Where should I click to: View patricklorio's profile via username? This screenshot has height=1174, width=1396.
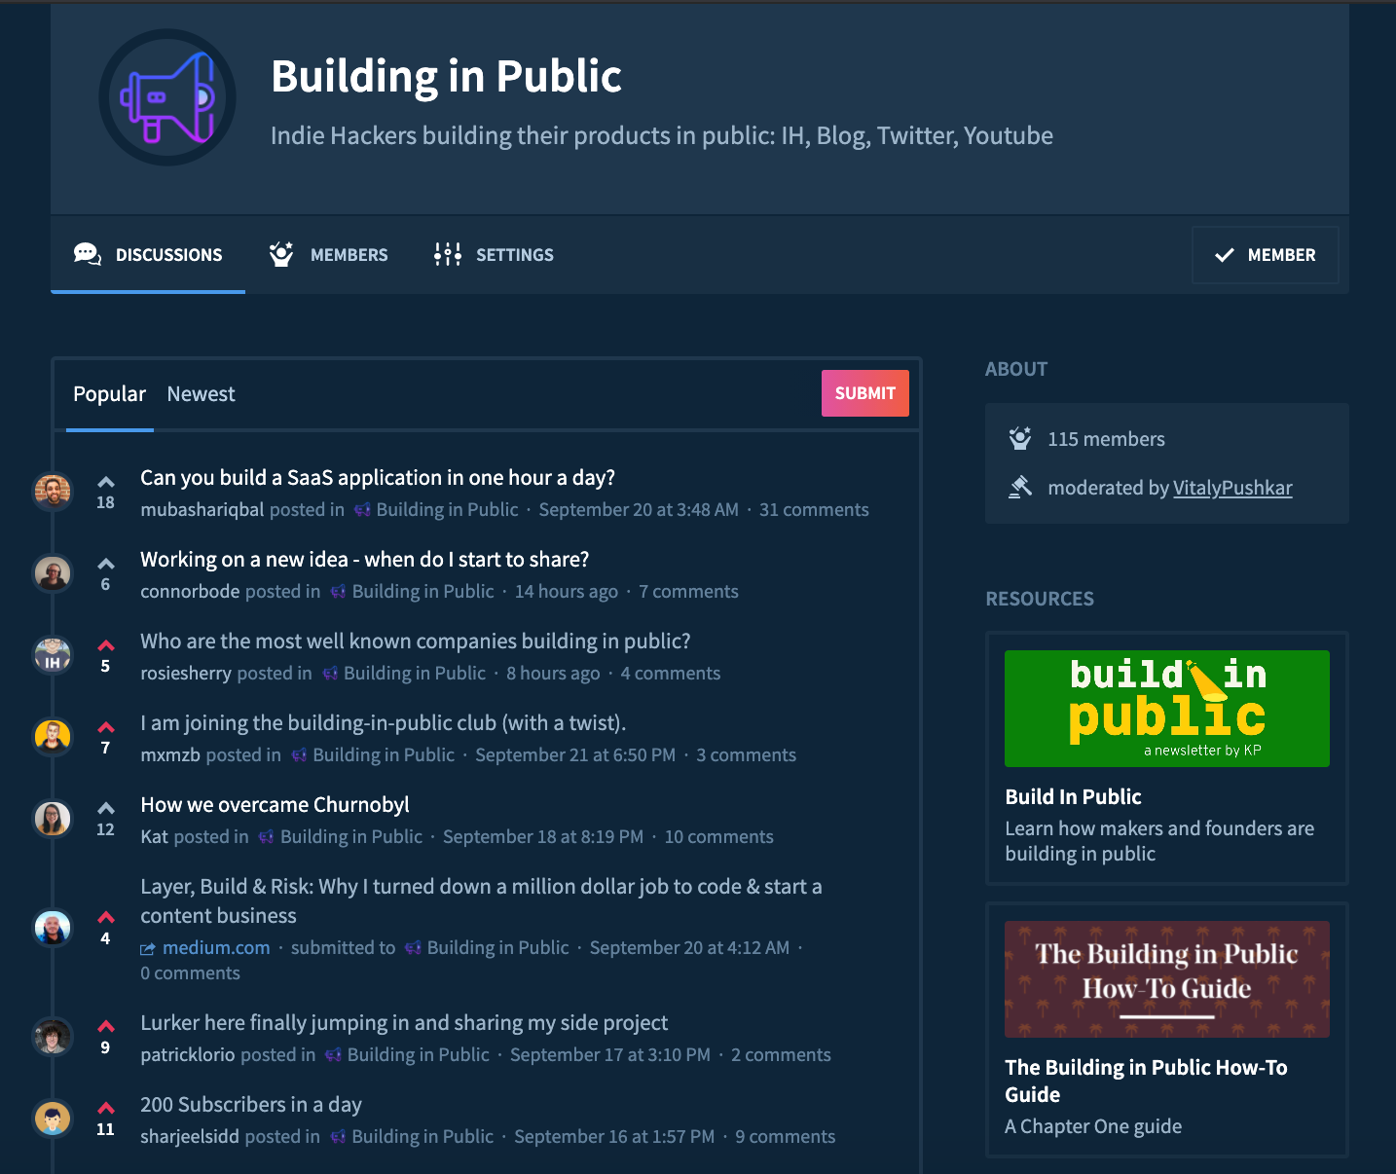188,1055
